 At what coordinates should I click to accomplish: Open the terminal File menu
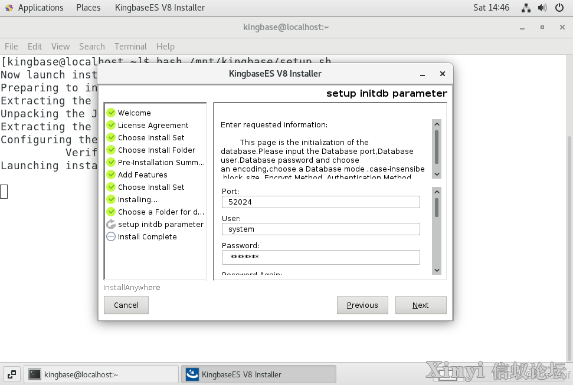click(11, 47)
